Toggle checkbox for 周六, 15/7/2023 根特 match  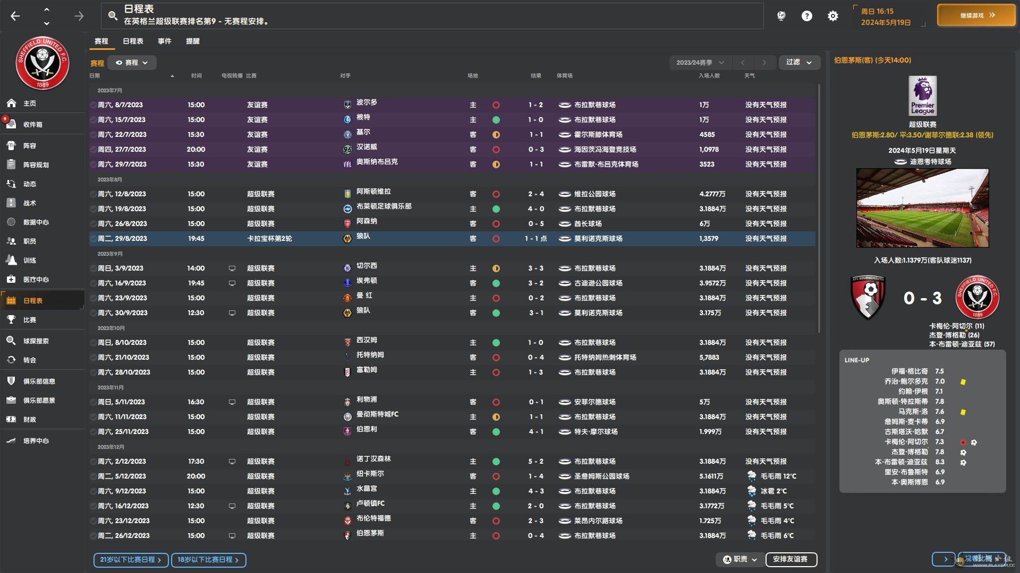pos(93,120)
